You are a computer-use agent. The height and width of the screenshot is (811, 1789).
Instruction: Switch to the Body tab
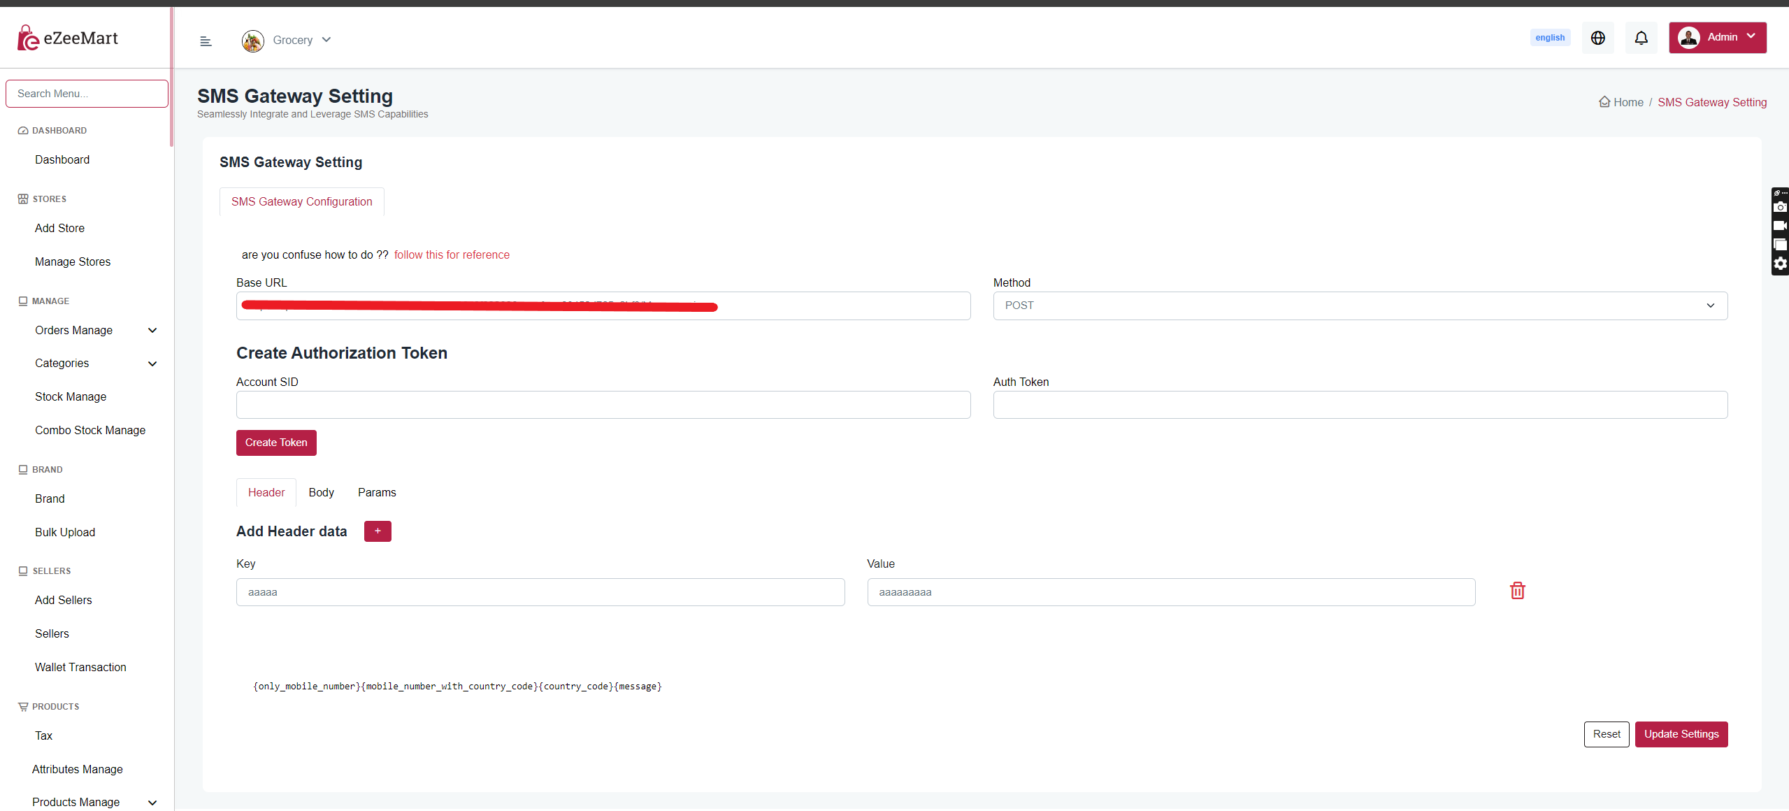(321, 493)
